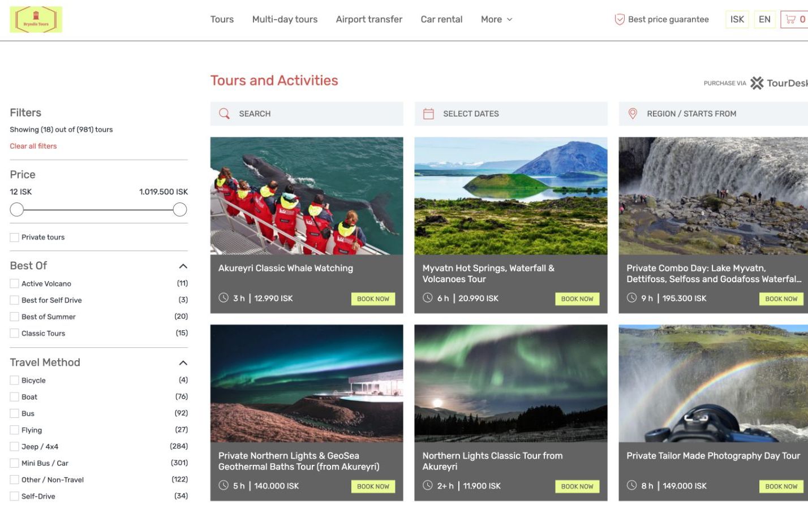Click the clock icon on Northern Lights Classic Tour

tap(428, 485)
